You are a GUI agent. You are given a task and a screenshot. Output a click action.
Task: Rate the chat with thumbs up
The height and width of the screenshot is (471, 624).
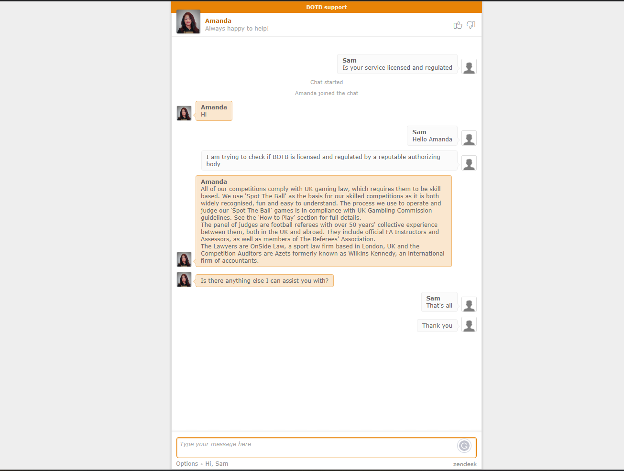pos(458,25)
